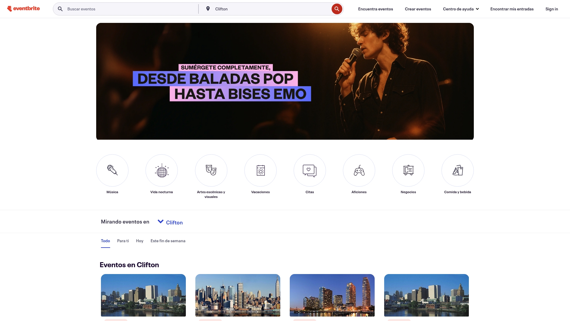Open the first event card image
570x321 pixels.
143,295
